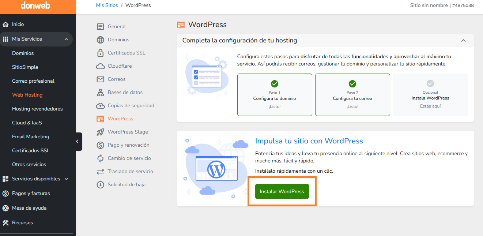
Task: Click the grey Opcional checkmark
Action: 430,83
